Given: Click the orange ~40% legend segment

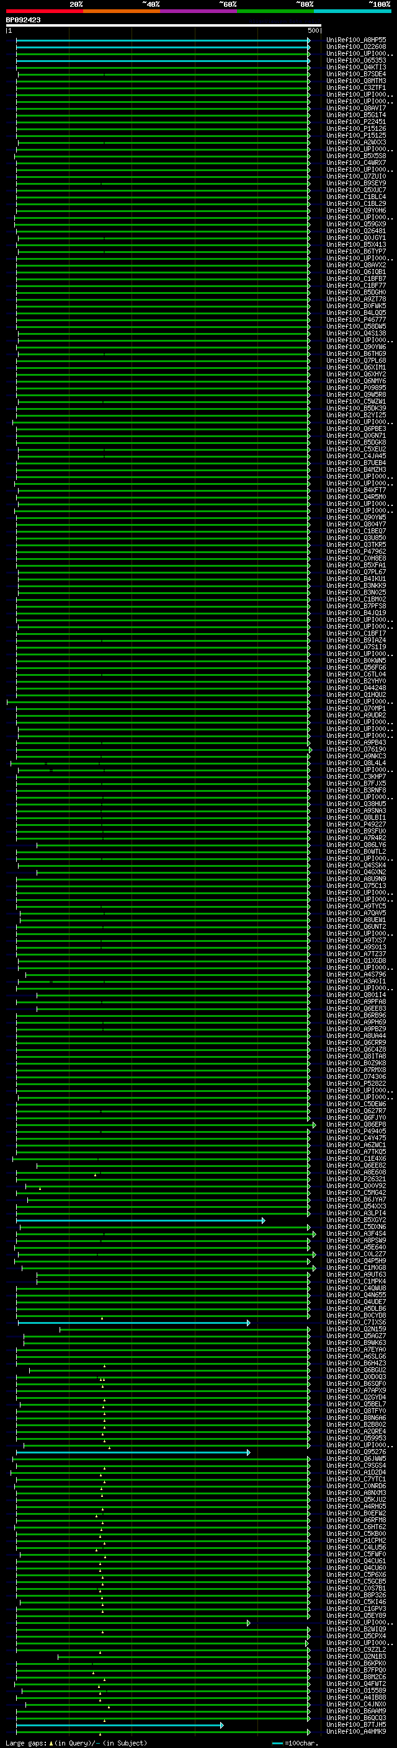Looking at the screenshot, I should click(122, 11).
